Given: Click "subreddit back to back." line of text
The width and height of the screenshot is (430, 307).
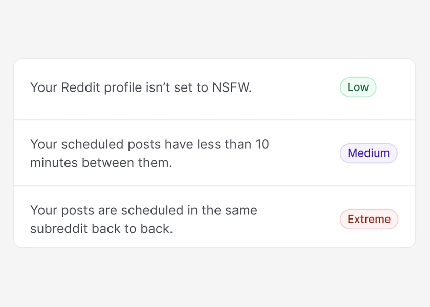Looking at the screenshot, I should pos(101,229).
